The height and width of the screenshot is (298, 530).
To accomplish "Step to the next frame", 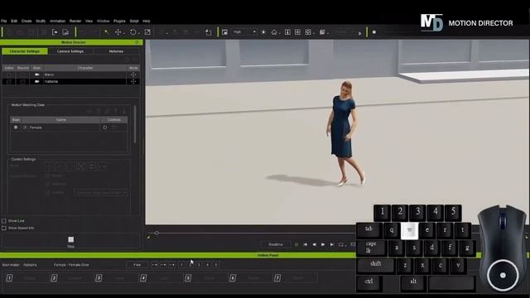I will (323, 245).
